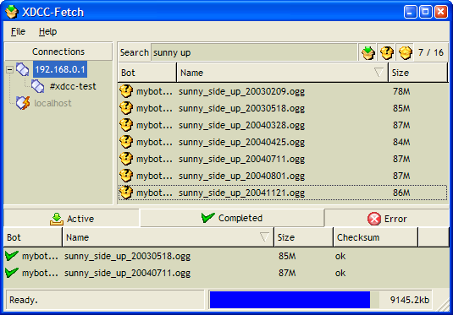This screenshot has height=315, width=453.
Task: Toggle sort arrow in completed list Name column
Action: point(264,237)
